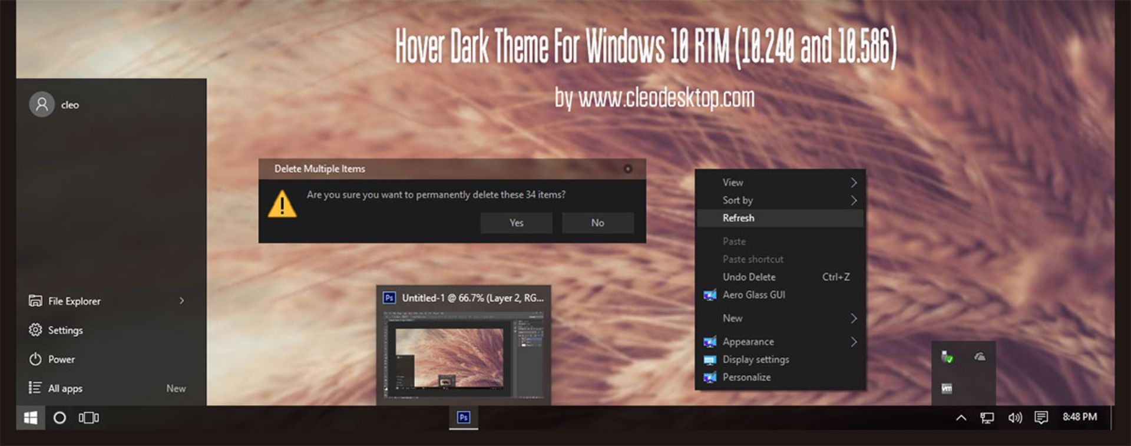Click Aero Glass GUI icon
1131x446 pixels.
click(x=710, y=295)
